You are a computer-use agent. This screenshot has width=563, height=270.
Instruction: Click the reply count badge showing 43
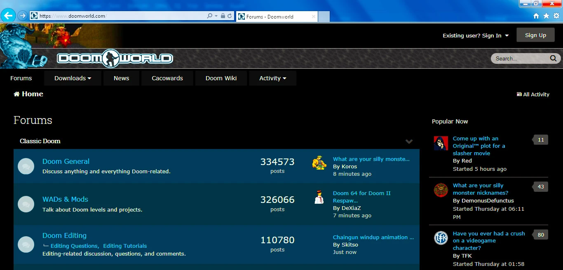pyautogui.click(x=540, y=187)
